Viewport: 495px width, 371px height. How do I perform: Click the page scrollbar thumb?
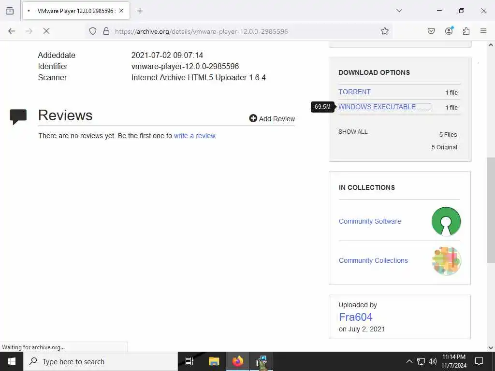[x=491, y=210]
